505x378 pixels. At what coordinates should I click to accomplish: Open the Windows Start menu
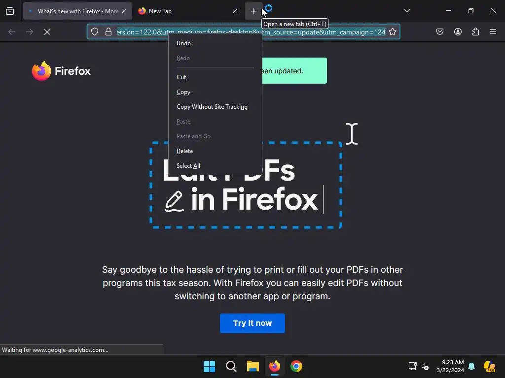pyautogui.click(x=209, y=366)
